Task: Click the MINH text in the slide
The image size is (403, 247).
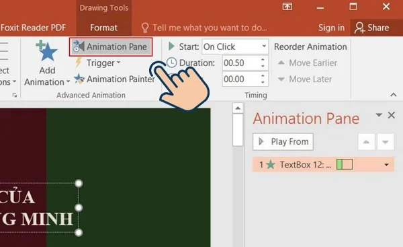Action: (x=47, y=219)
